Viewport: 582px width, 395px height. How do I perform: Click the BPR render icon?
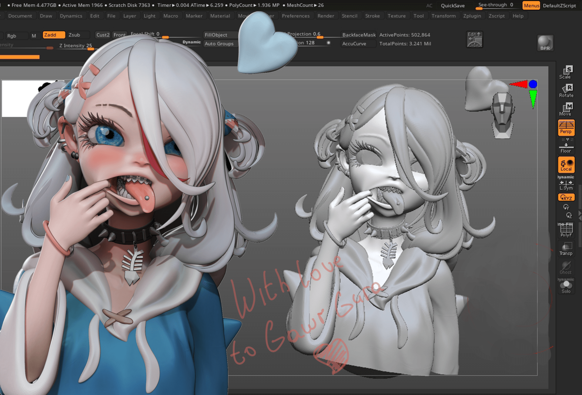point(545,43)
